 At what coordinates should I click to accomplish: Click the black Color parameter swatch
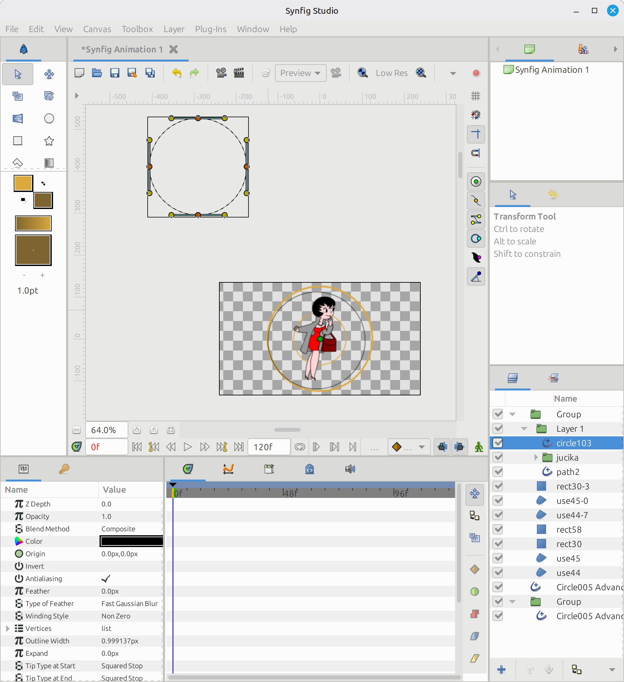click(132, 541)
